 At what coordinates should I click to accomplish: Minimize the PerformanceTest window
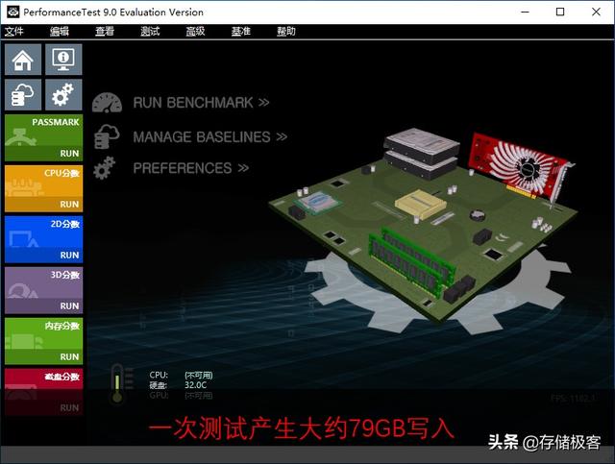pos(525,12)
